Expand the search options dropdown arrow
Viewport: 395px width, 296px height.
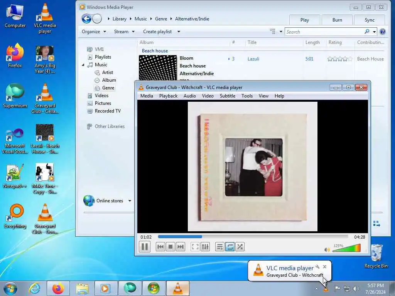[x=374, y=32]
